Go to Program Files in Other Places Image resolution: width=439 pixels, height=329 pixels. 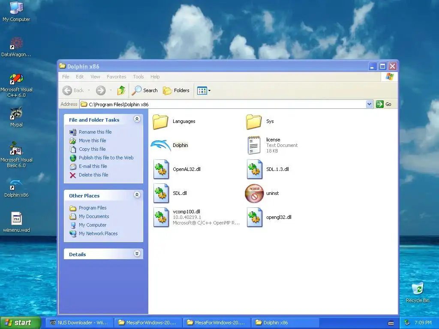tap(93, 208)
